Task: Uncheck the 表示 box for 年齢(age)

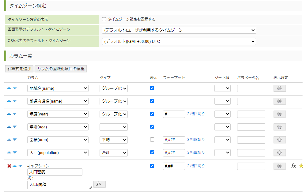Action: 152,127
